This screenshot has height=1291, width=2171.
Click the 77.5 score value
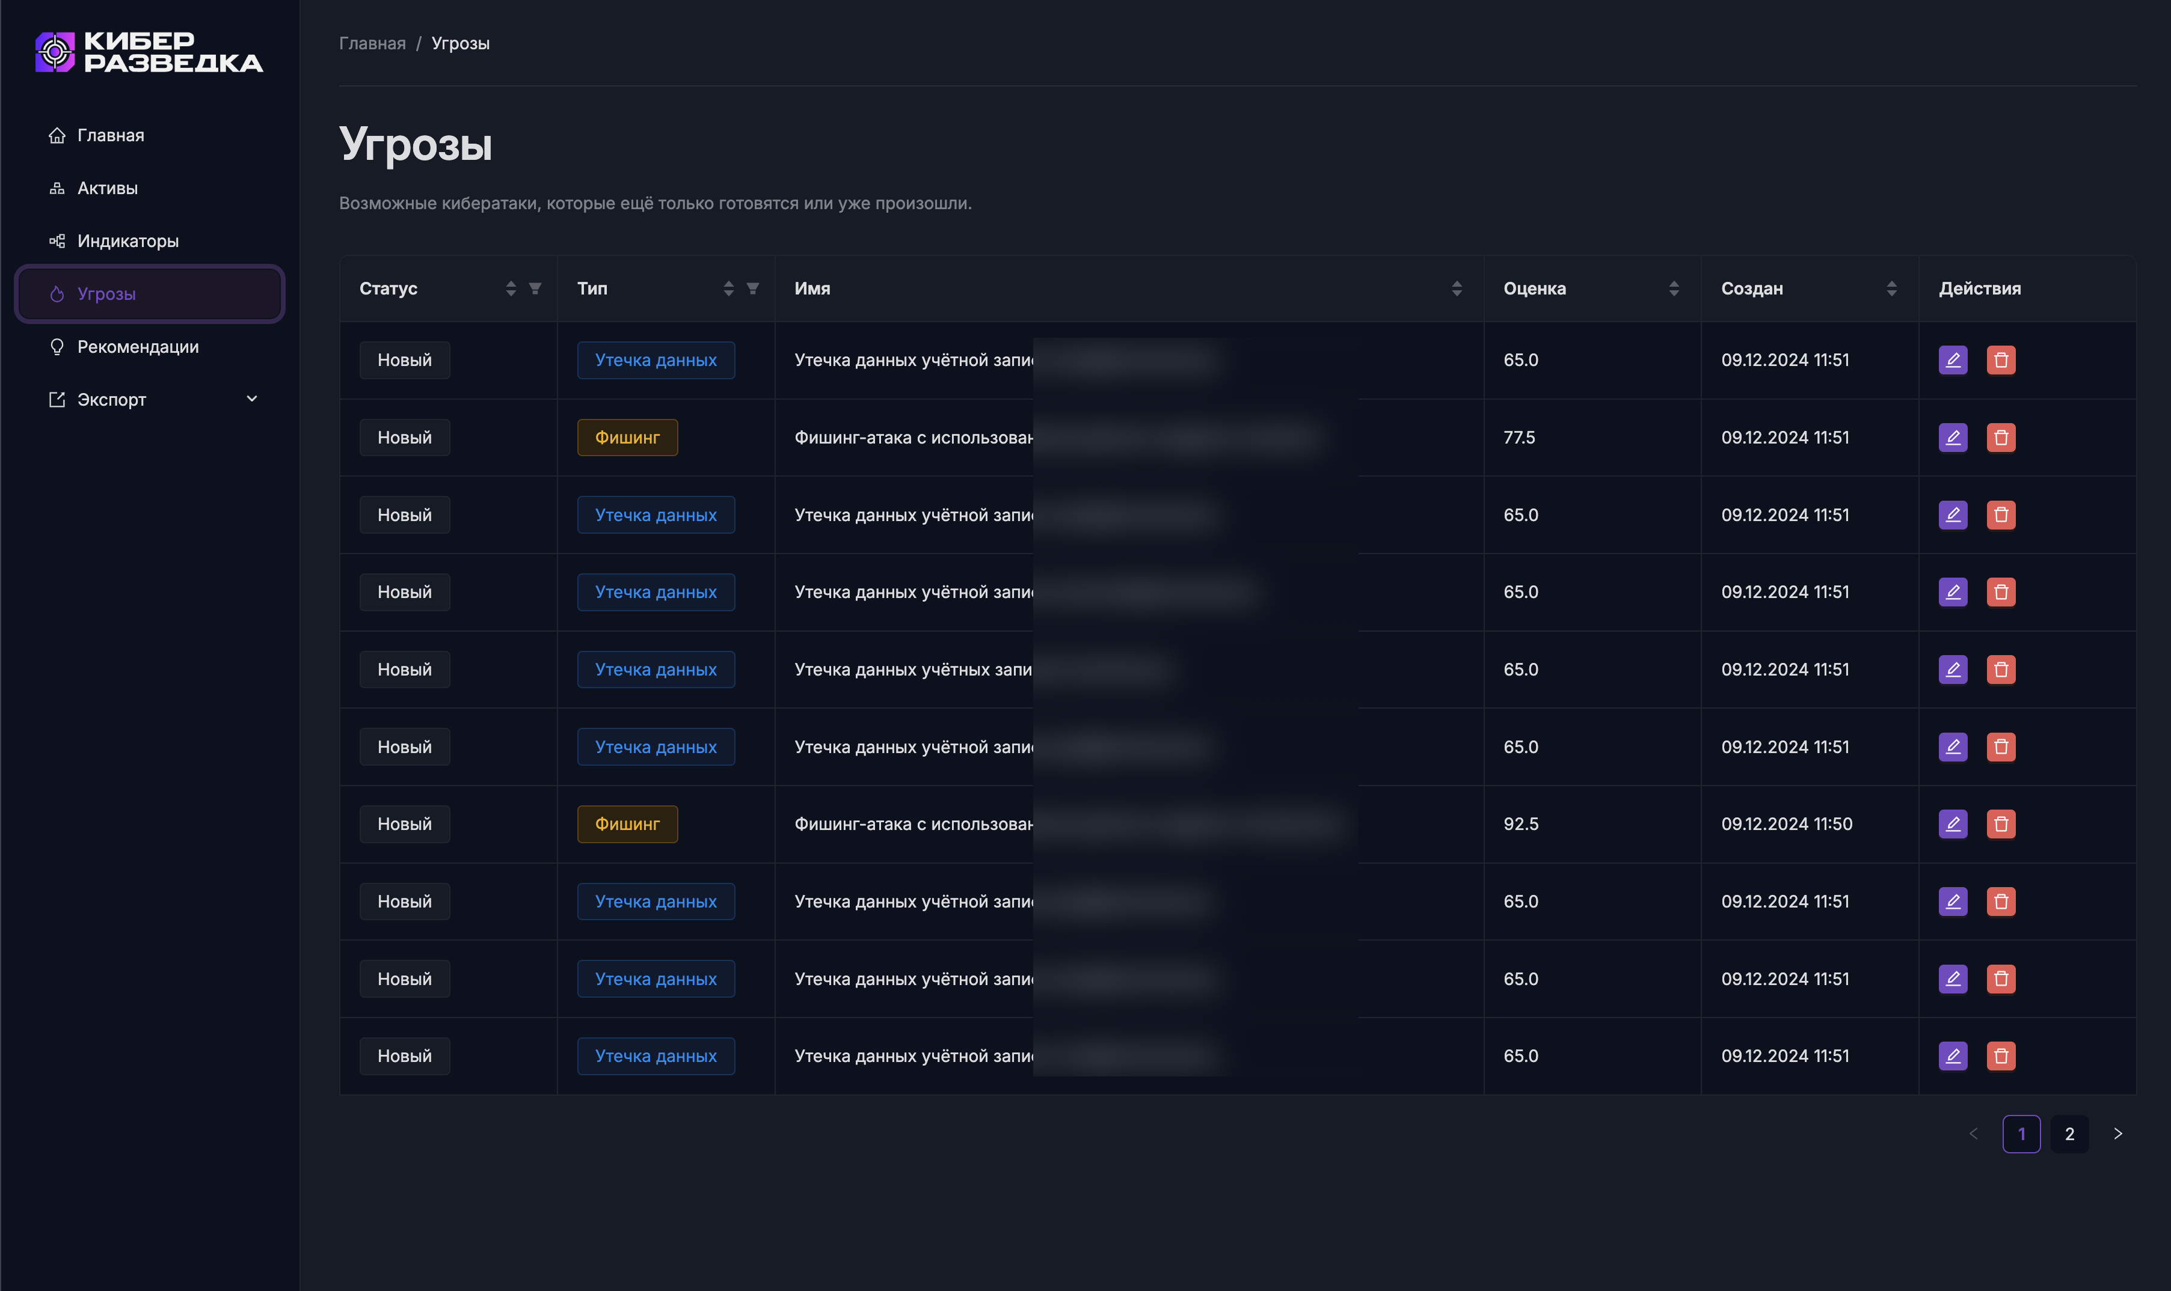1519,438
